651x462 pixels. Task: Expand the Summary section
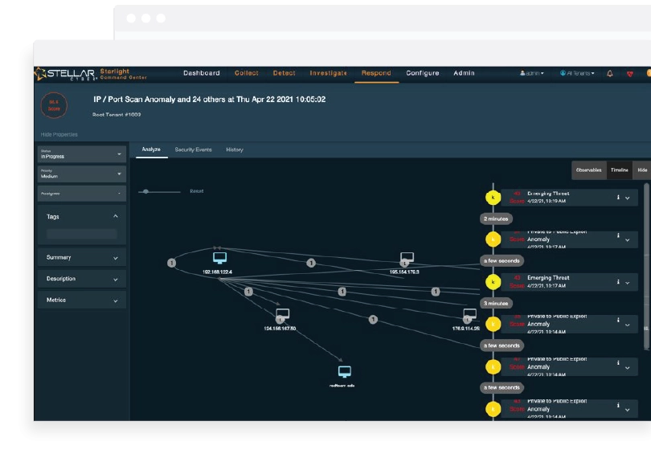click(81, 257)
